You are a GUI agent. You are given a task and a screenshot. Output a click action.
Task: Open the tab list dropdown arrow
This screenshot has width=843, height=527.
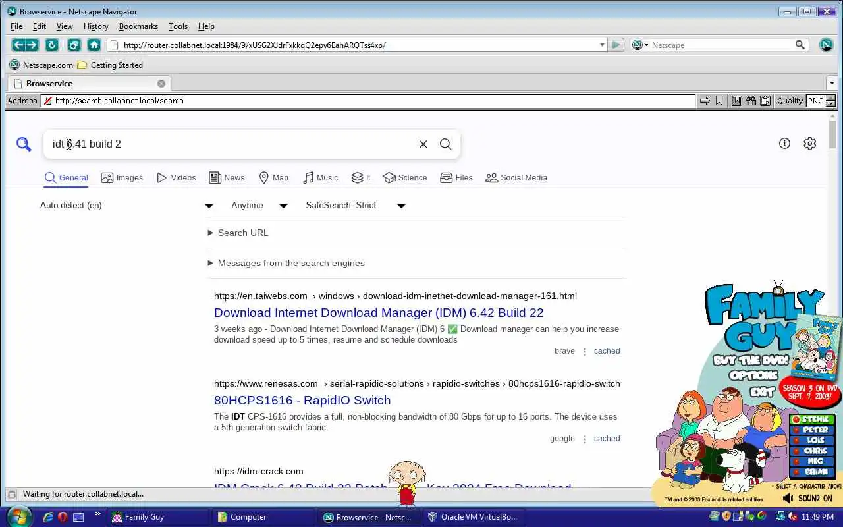pos(832,84)
